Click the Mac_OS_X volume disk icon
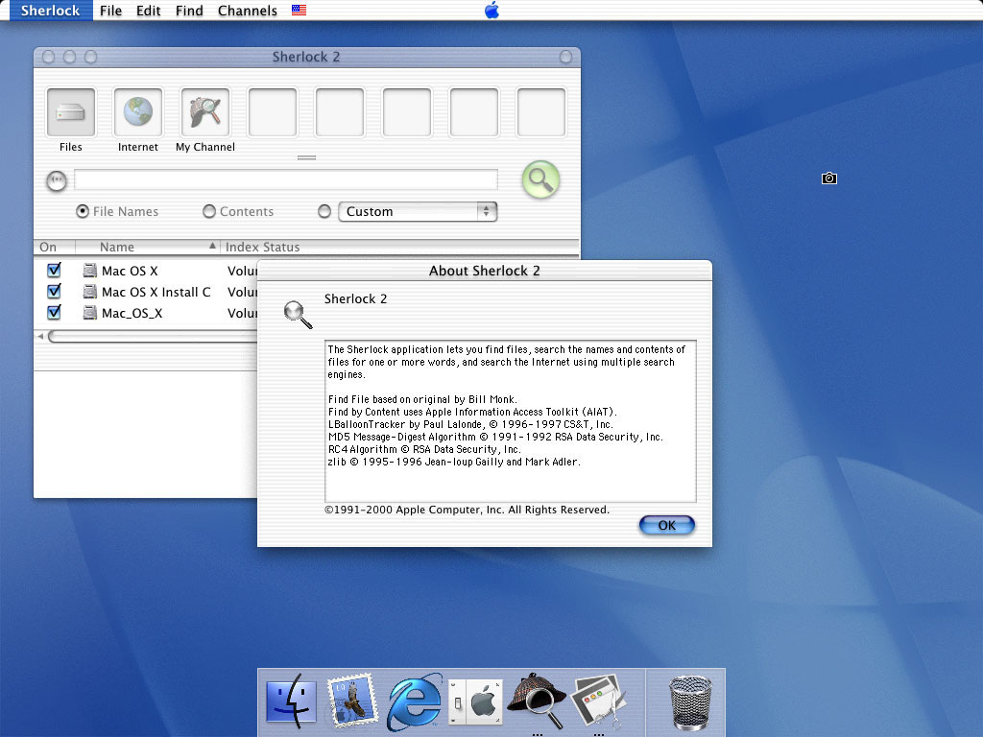983x737 pixels. pyautogui.click(x=90, y=313)
